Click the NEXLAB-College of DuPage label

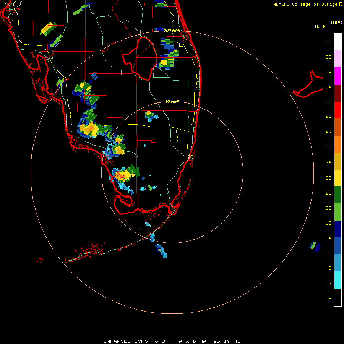[307, 4]
